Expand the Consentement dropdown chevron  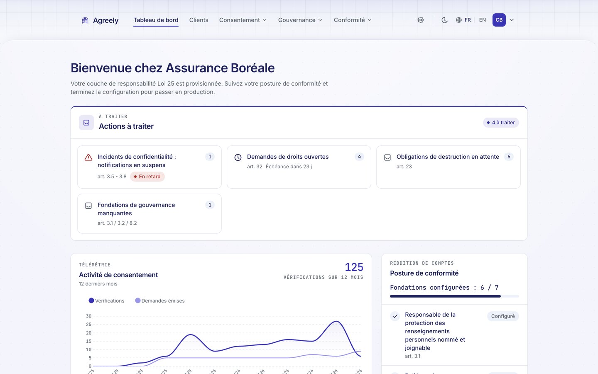265,20
